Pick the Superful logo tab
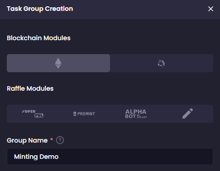This screenshot has width=220, height=171. click(x=33, y=114)
